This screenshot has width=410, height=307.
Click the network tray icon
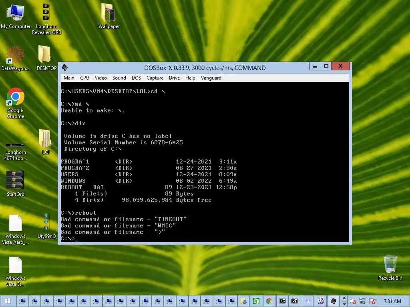point(362,301)
